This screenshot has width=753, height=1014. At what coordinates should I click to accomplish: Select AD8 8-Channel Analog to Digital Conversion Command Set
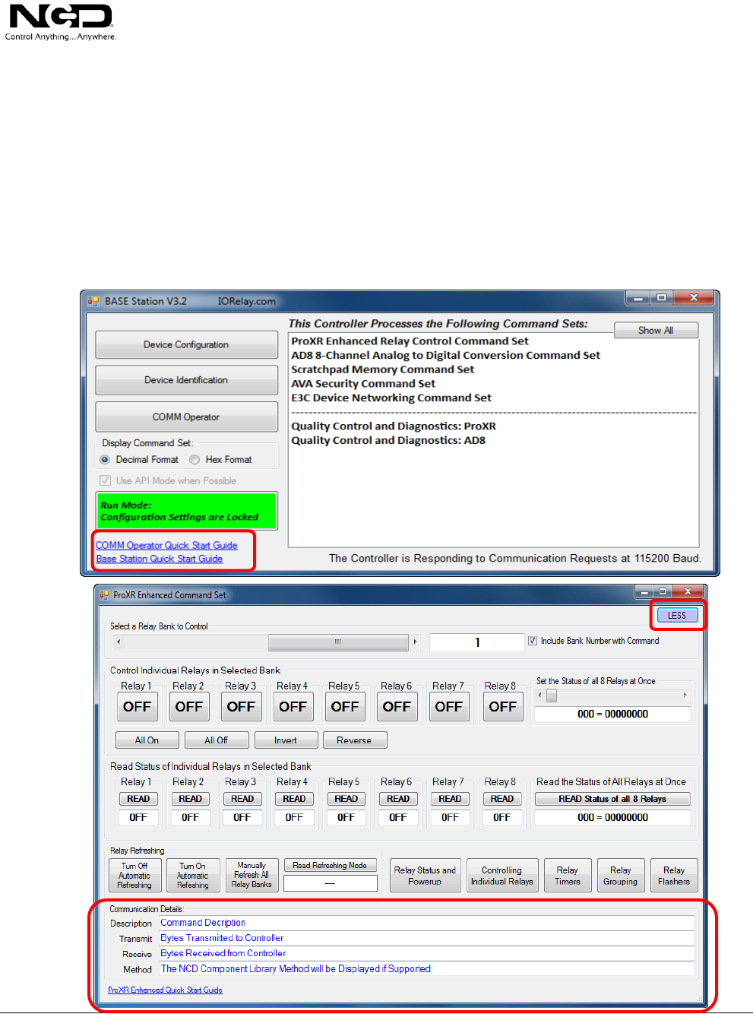pos(445,355)
